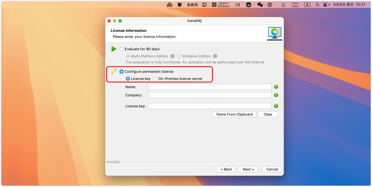Click the green play evaluation icon
This screenshot has width=372, height=187.
pyautogui.click(x=114, y=49)
